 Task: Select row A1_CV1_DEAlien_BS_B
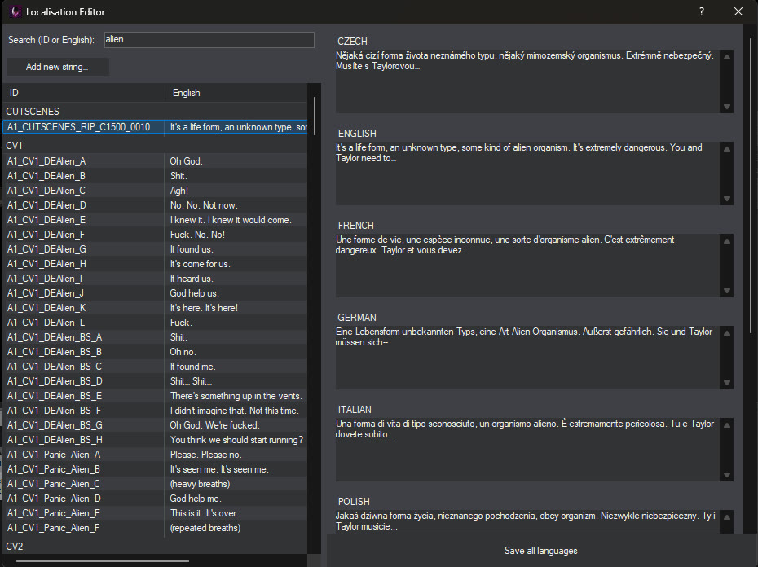(155, 352)
